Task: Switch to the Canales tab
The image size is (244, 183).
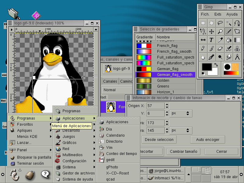Action: pyautogui.click(x=110, y=81)
